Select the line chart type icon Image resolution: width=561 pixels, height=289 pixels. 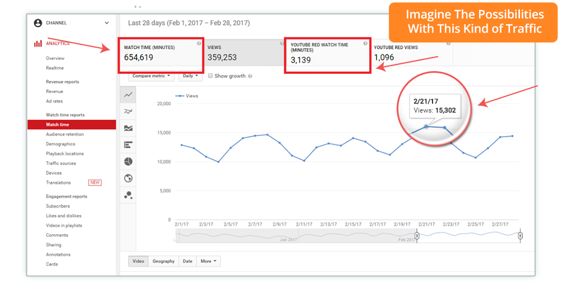(x=128, y=95)
